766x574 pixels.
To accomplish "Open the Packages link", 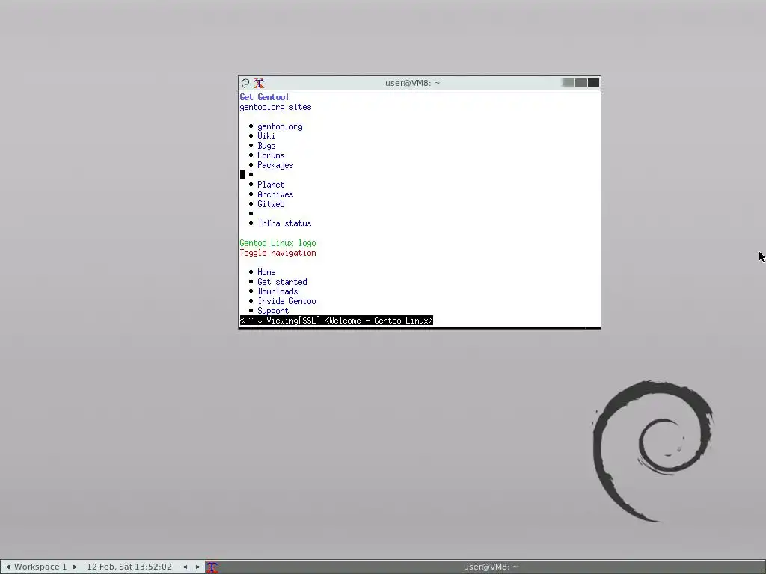I will (x=275, y=165).
